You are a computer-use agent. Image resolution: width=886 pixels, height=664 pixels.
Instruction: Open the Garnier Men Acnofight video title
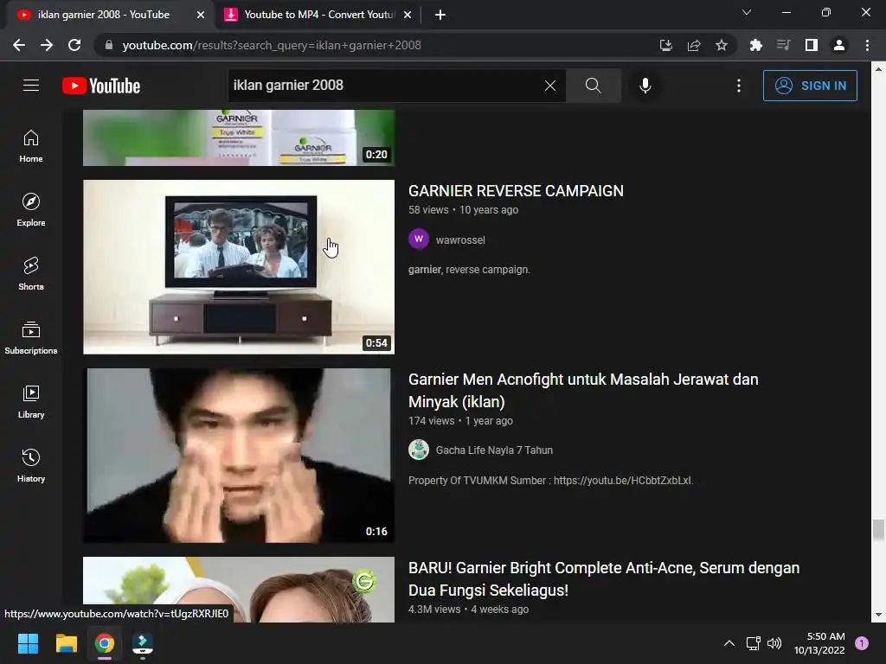coord(583,391)
